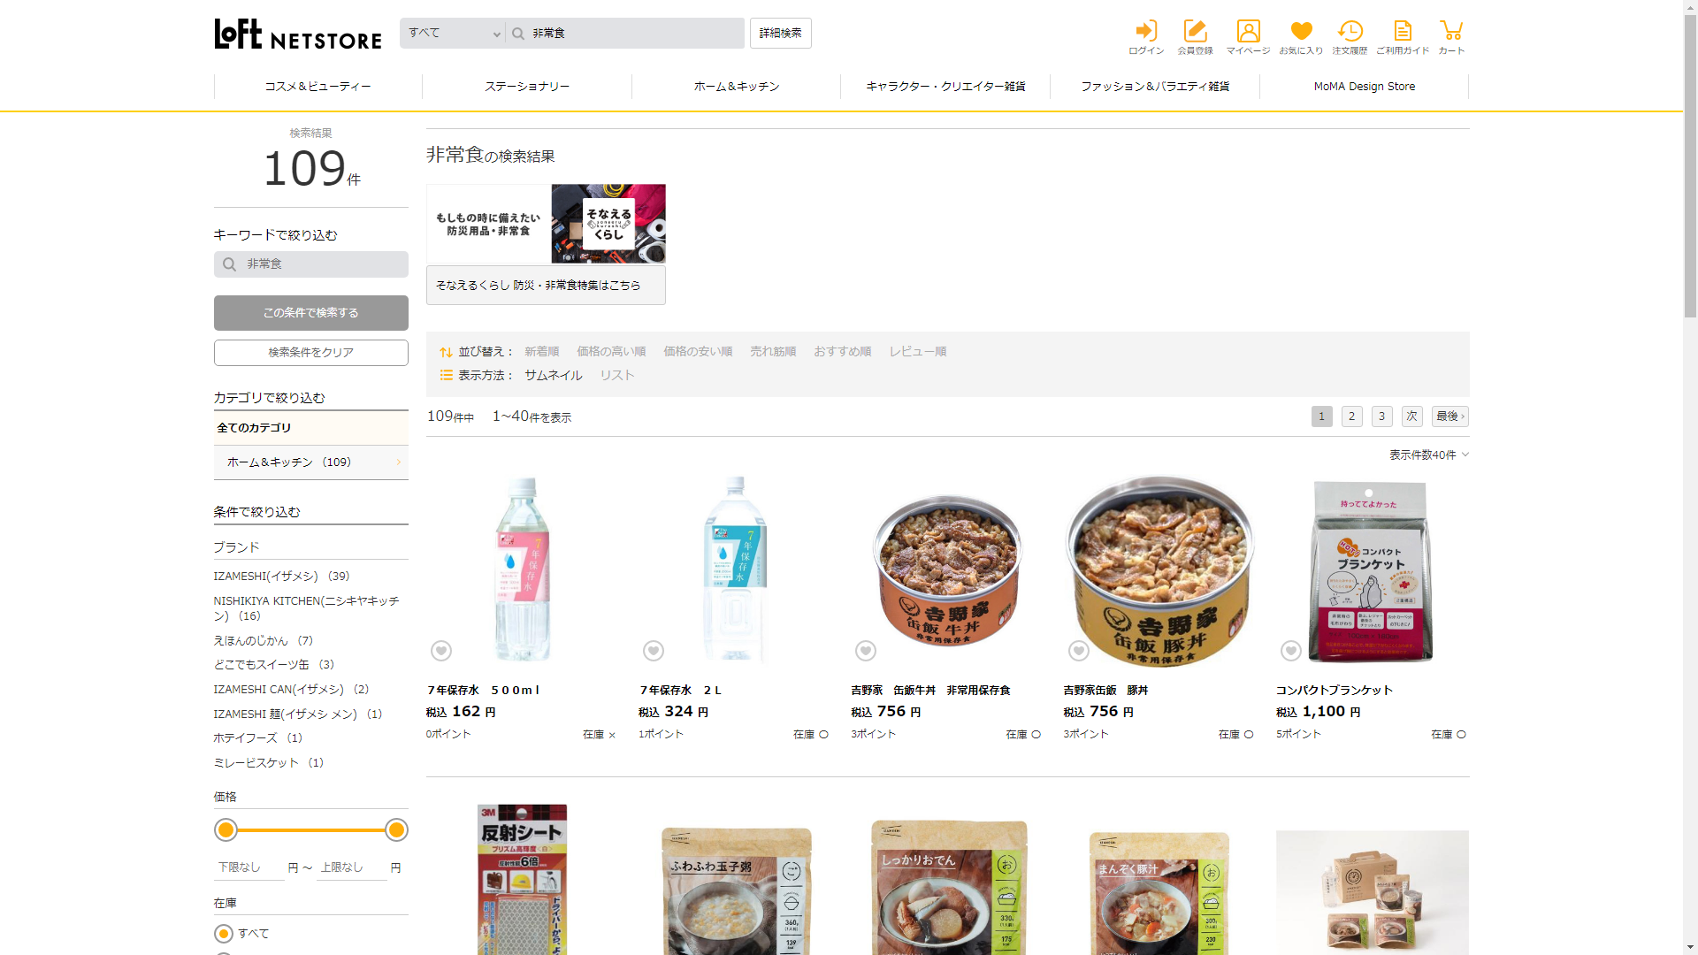Screen dimensions: 1698x955
Task: Open favorites heart icon in header
Action: [x=1301, y=33]
